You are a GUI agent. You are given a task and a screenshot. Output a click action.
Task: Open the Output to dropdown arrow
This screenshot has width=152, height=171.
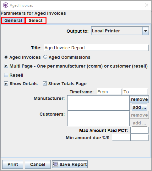coord(146,31)
